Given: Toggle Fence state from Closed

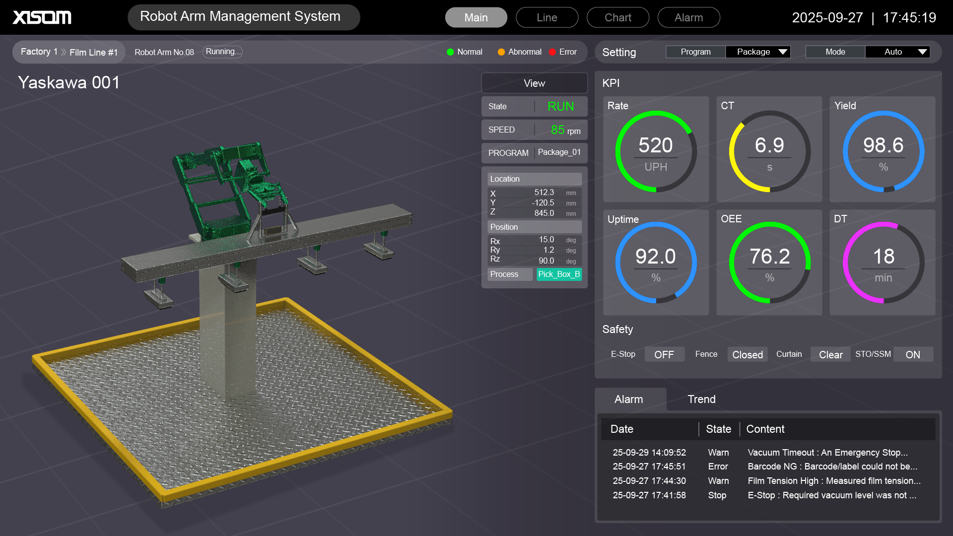Looking at the screenshot, I should pos(747,354).
